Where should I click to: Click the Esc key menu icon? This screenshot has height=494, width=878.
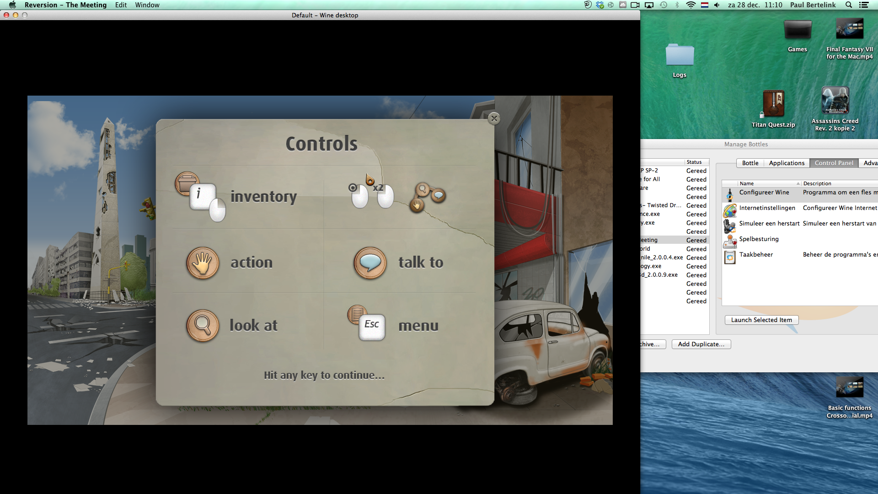(372, 327)
